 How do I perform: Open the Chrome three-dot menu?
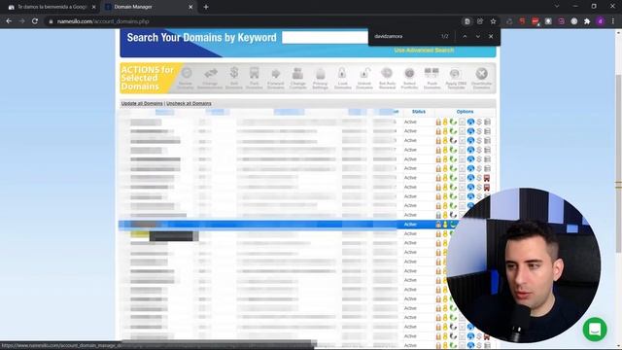click(x=613, y=21)
